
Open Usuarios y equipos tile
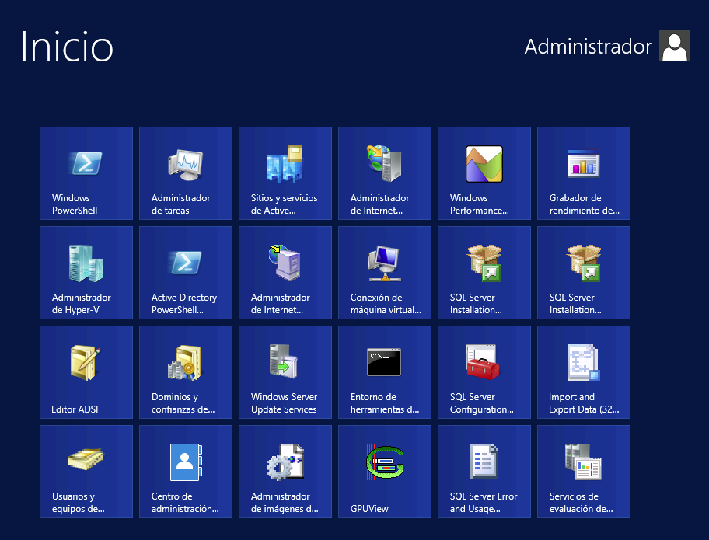86,472
